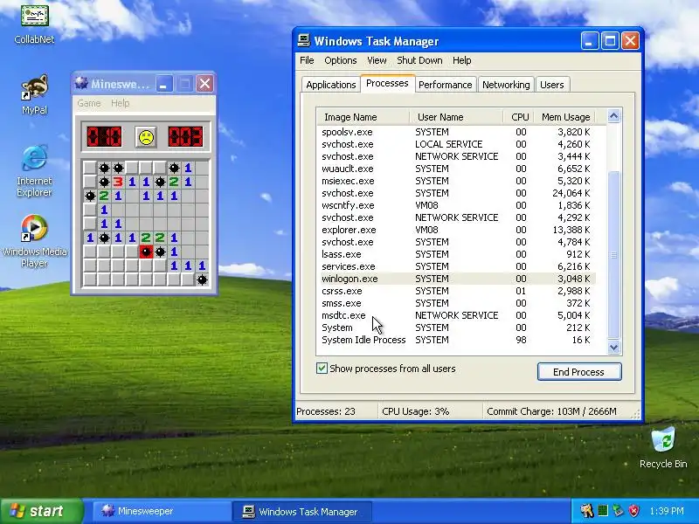699x524 pixels.
Task: Open the Recycle Bin icon
Action: 663,448
